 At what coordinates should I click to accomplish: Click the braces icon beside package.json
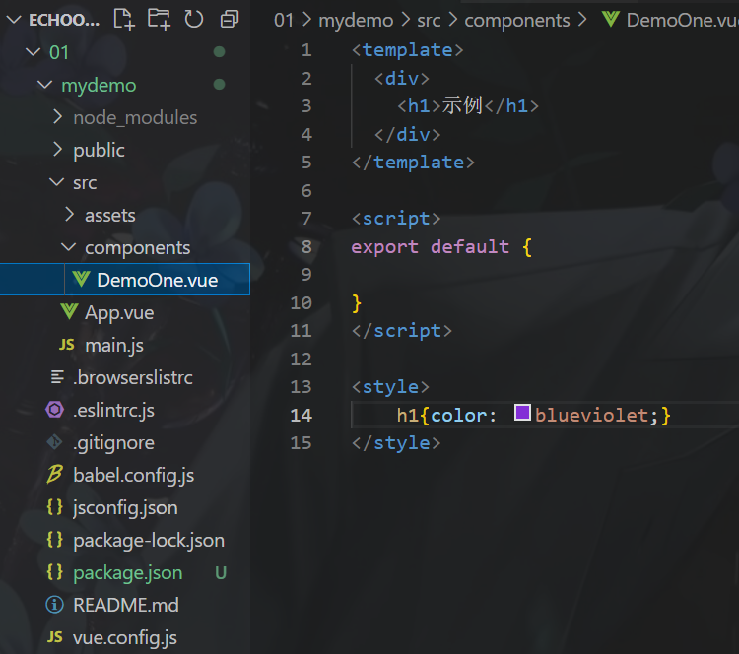click(54, 572)
